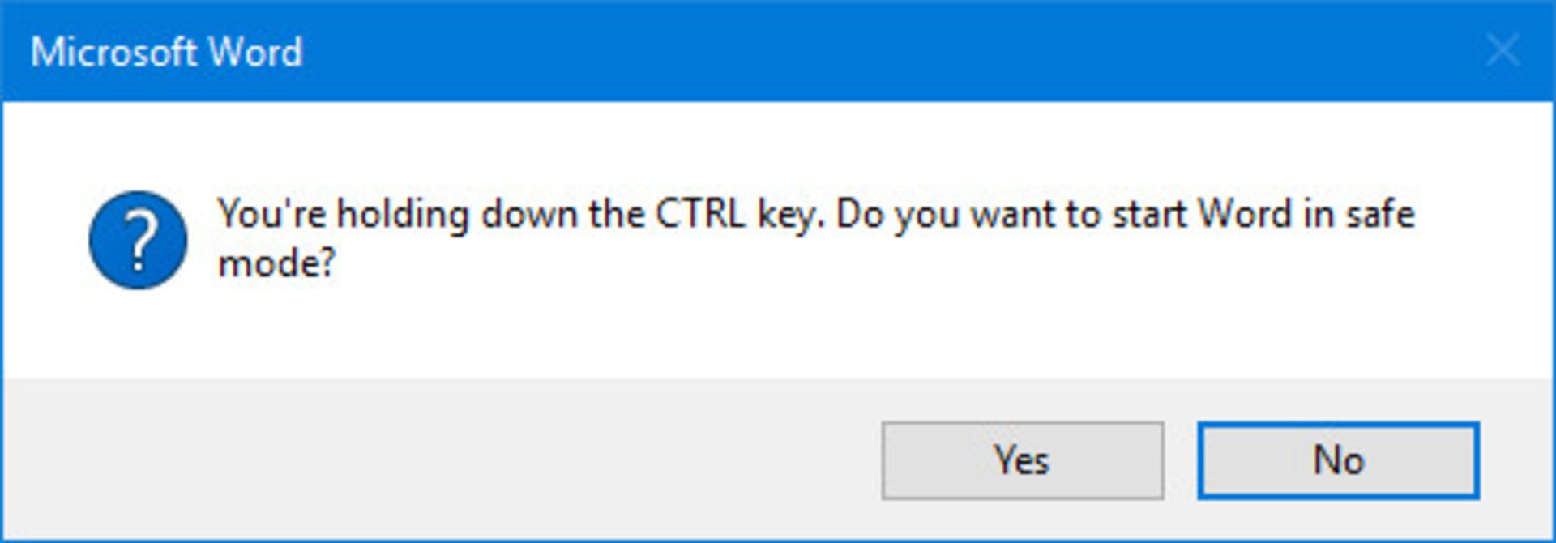Click the Yes button
1556x543 pixels.
pyautogui.click(x=1022, y=460)
